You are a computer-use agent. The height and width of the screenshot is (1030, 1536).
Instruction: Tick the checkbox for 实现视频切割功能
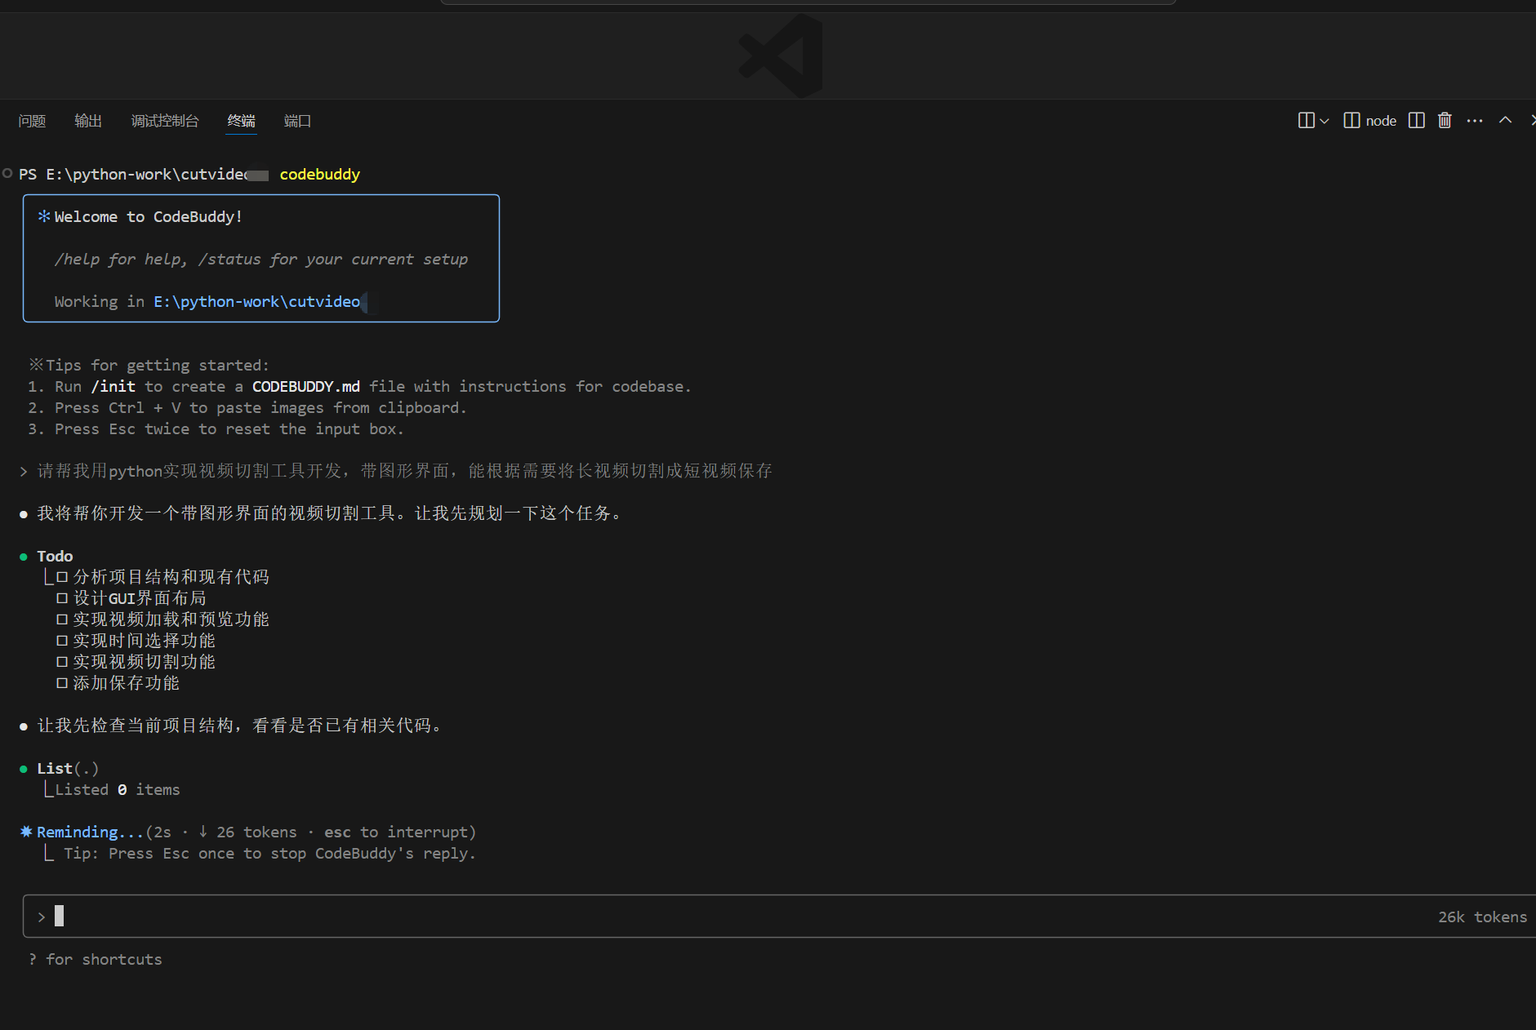coord(62,662)
